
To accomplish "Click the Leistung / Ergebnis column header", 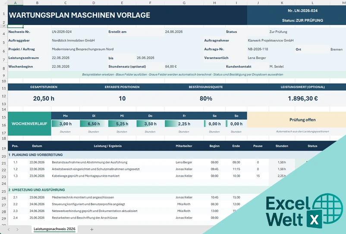I will pyautogui.click(x=108, y=146).
